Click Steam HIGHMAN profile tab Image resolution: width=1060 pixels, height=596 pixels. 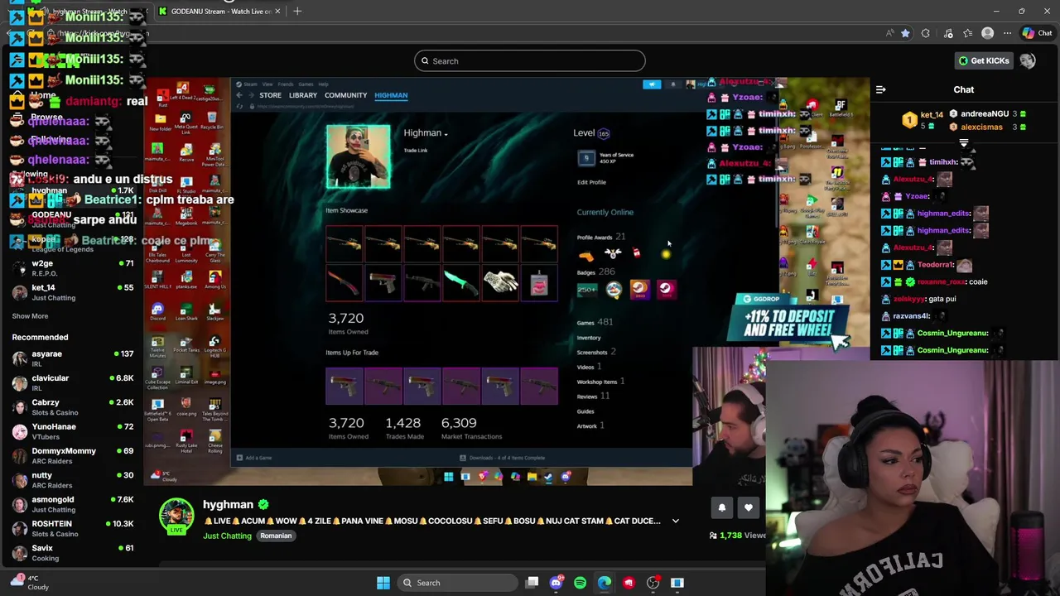[391, 95]
